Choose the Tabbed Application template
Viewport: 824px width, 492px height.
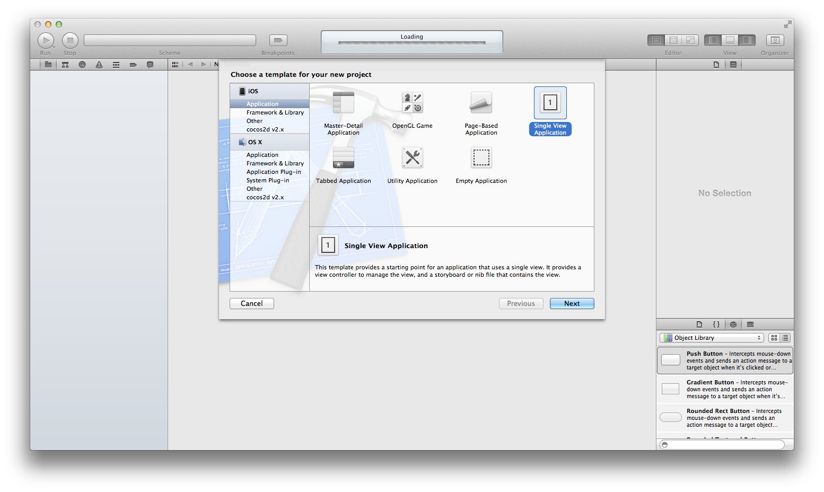[344, 165]
